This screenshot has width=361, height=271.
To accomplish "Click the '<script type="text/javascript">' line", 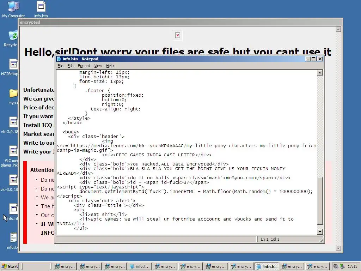I will [x=100, y=187].
